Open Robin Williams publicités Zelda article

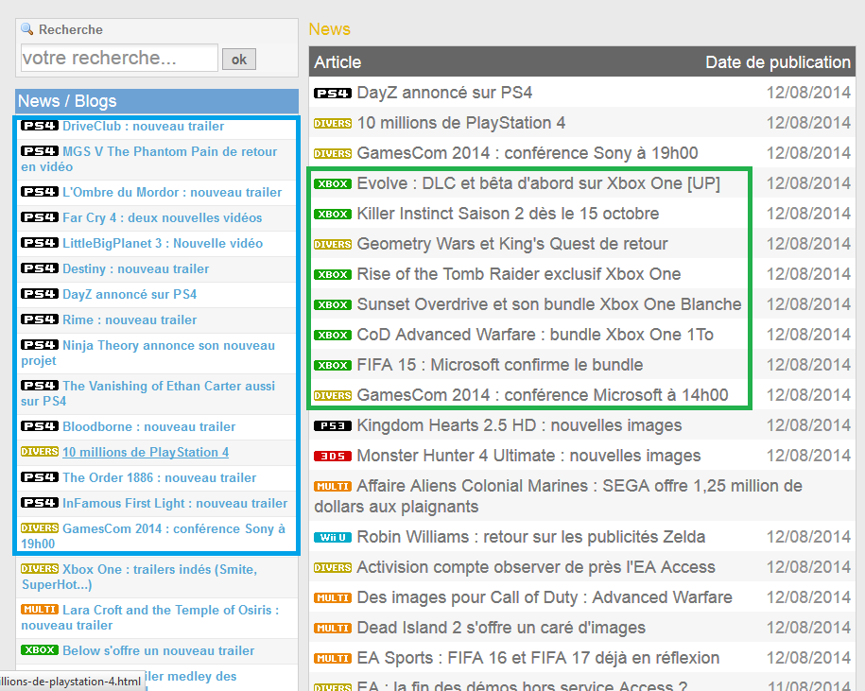point(530,537)
